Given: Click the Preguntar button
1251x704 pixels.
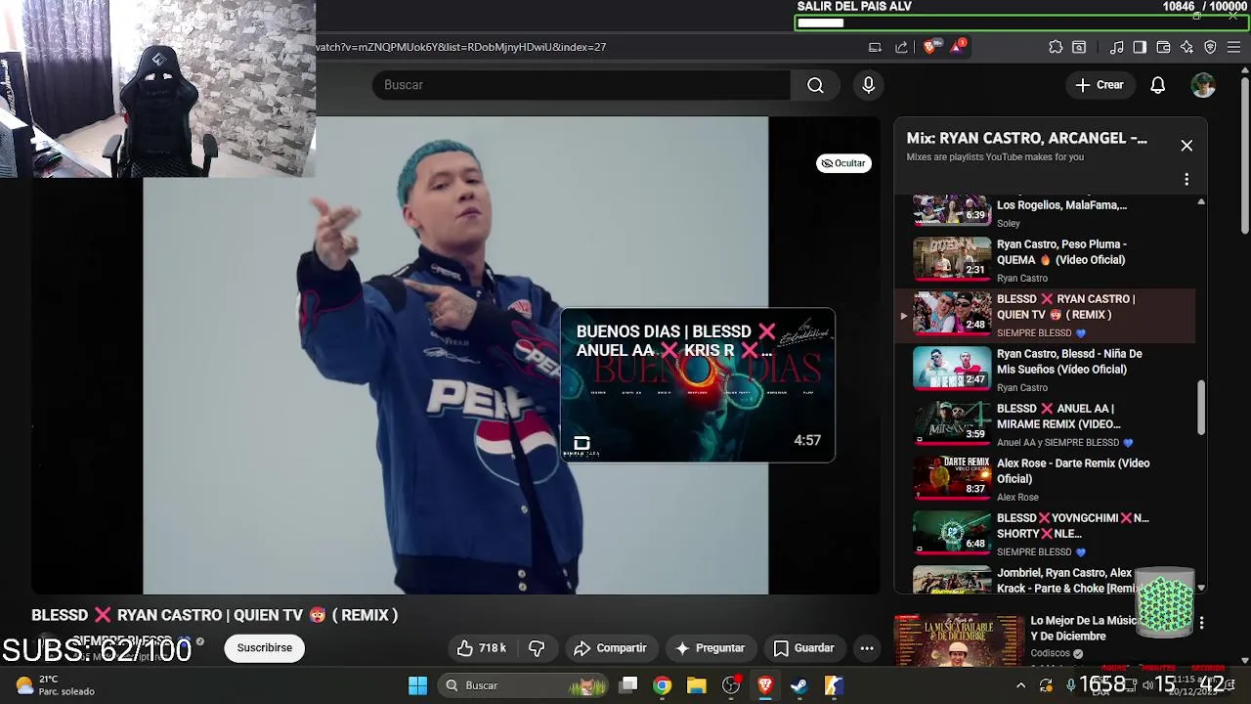Looking at the screenshot, I should coord(710,648).
